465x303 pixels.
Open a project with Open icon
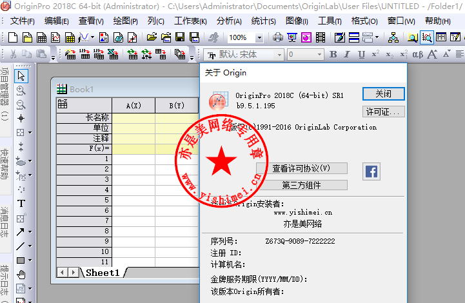click(152, 37)
